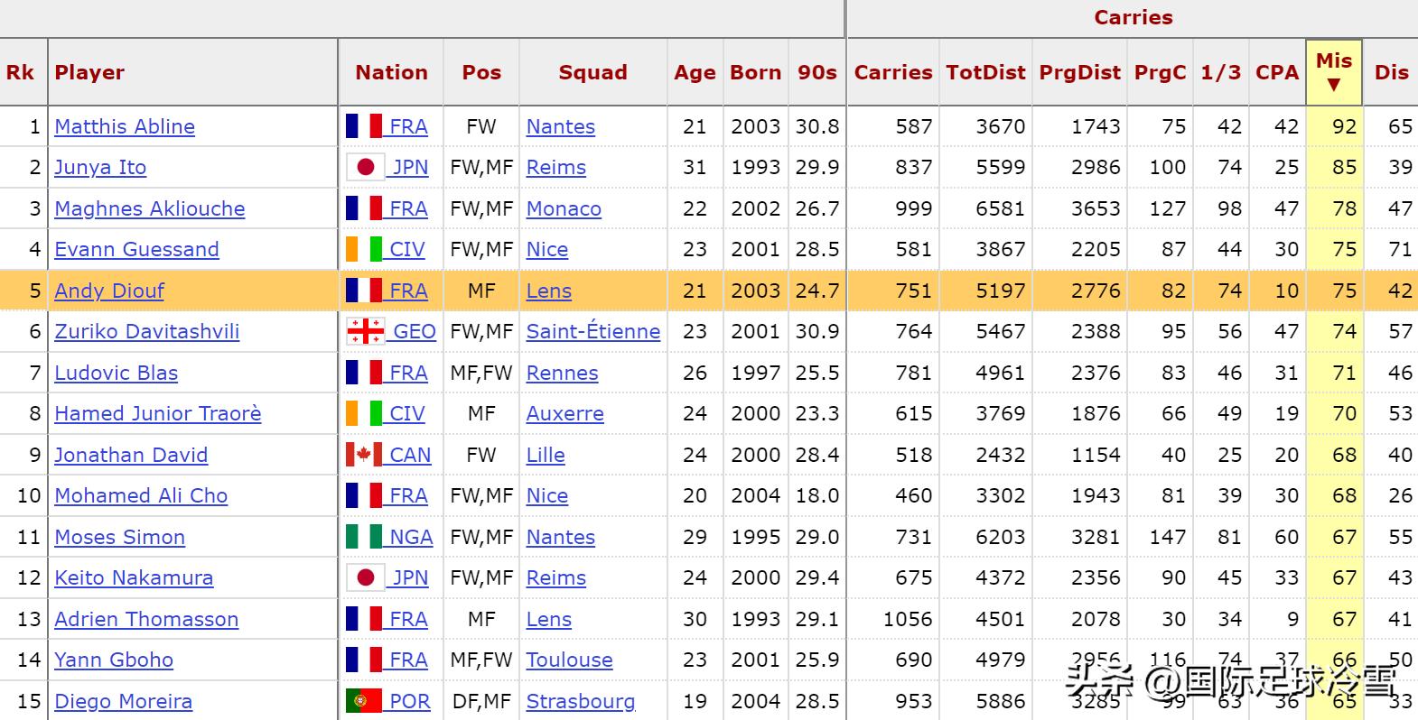Select the highlighted Andy Diouf row's Mis value
The width and height of the screenshot is (1418, 720).
point(1344,291)
